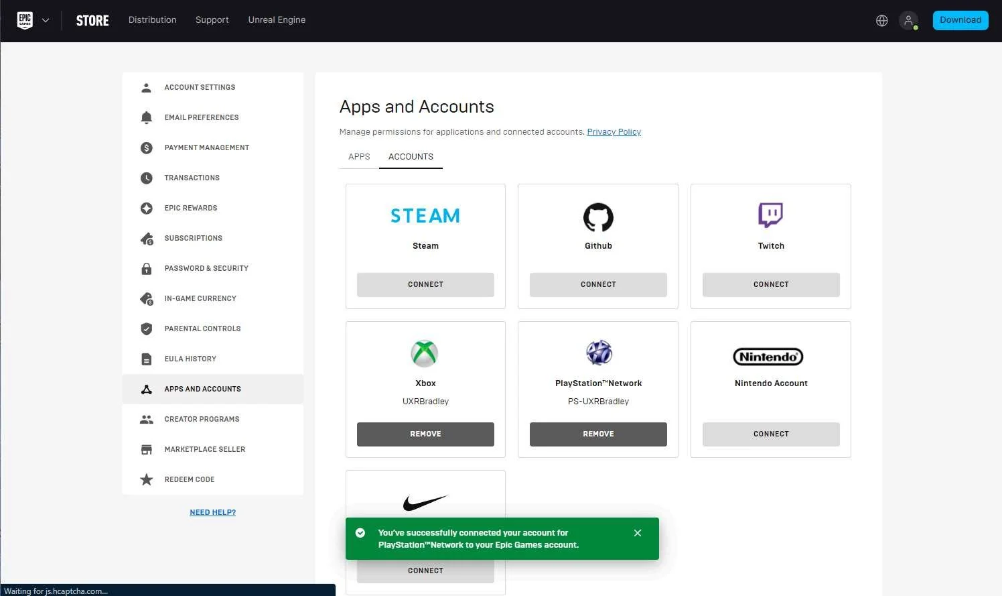The image size is (1002, 596).
Task: Click the Payment Management dollar icon
Action: coord(147,148)
